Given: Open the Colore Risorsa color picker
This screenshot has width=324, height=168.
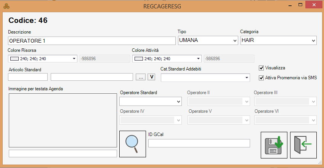Looking at the screenshot, I should (42, 59).
